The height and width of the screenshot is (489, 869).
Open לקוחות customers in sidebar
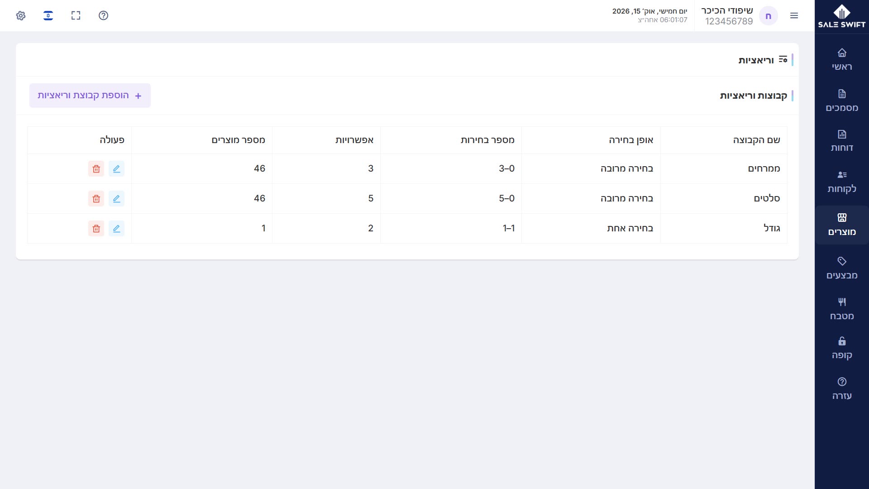(842, 182)
